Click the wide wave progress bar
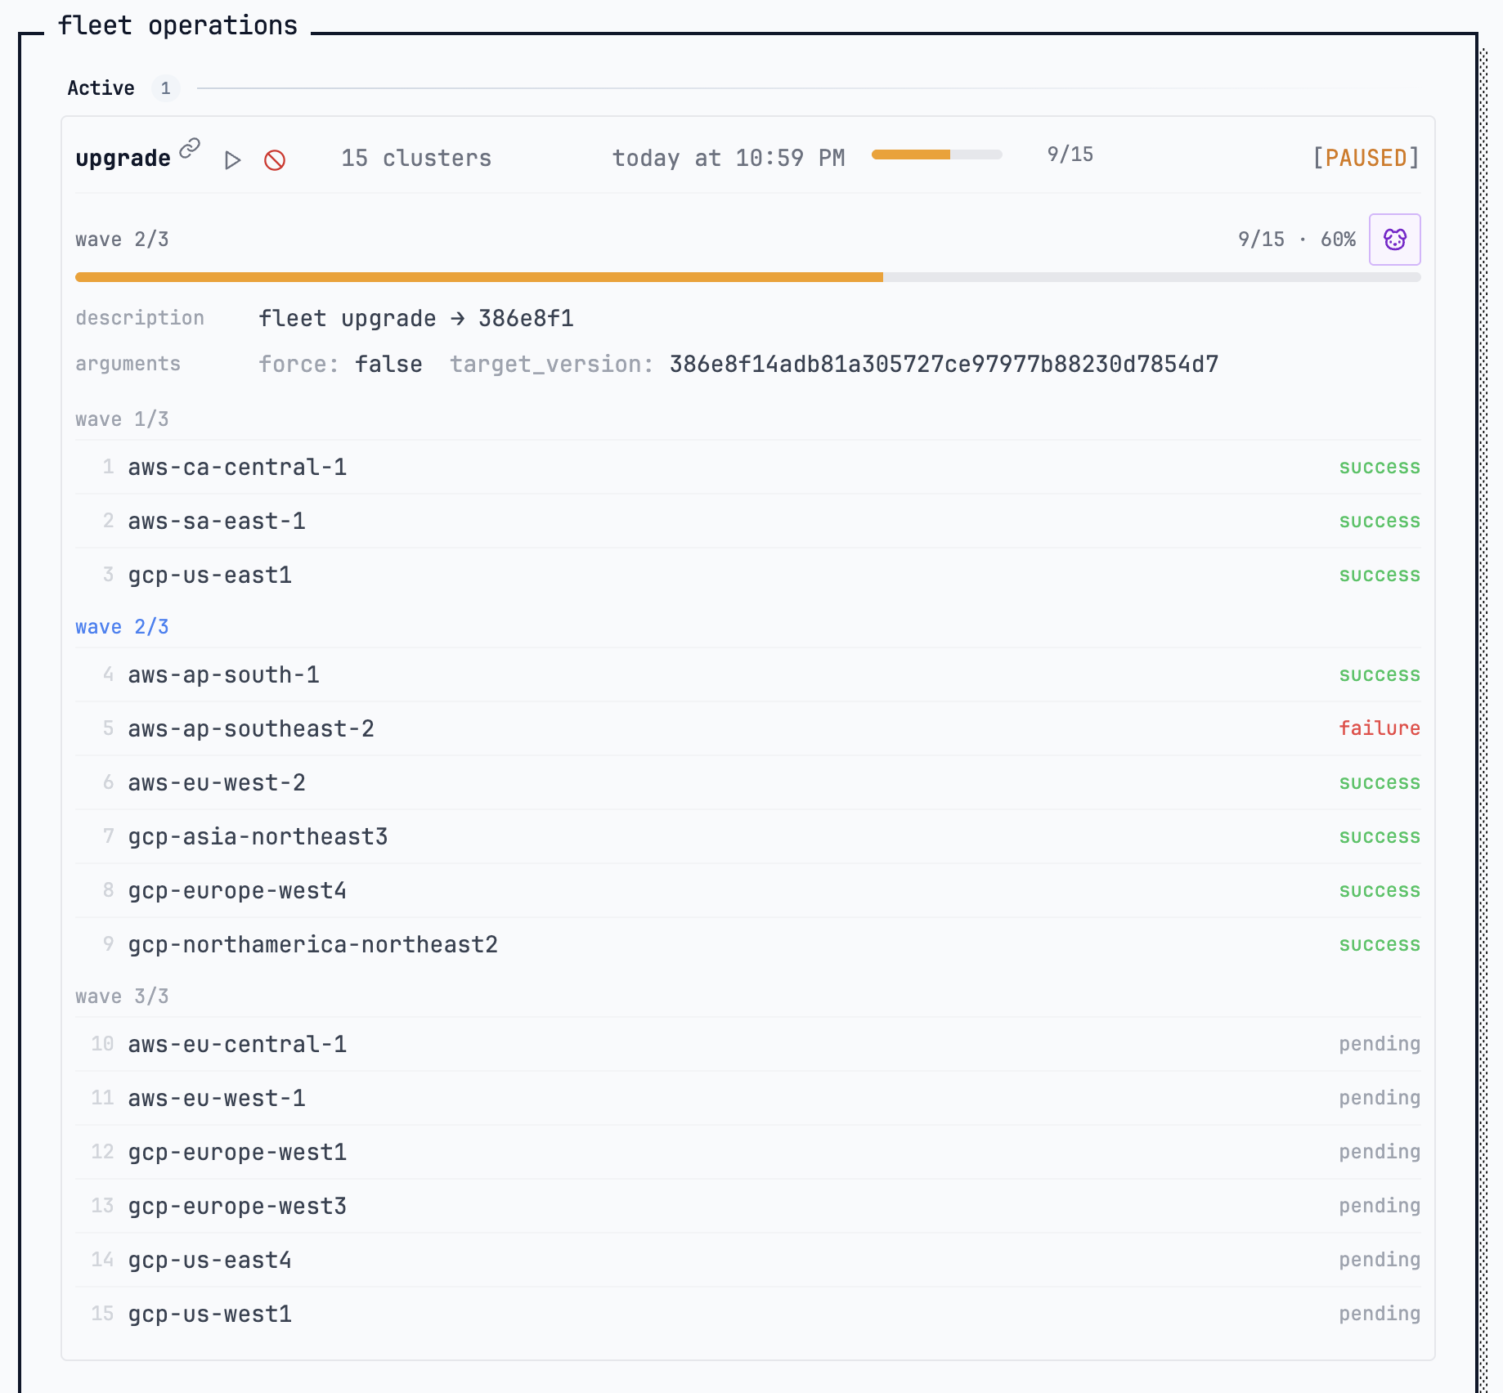The width and height of the screenshot is (1503, 1393). point(748,277)
